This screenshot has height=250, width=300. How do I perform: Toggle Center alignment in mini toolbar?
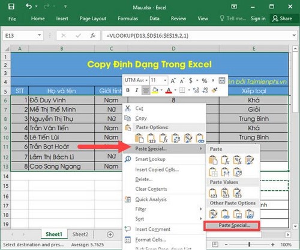pyautogui.click(x=146, y=90)
